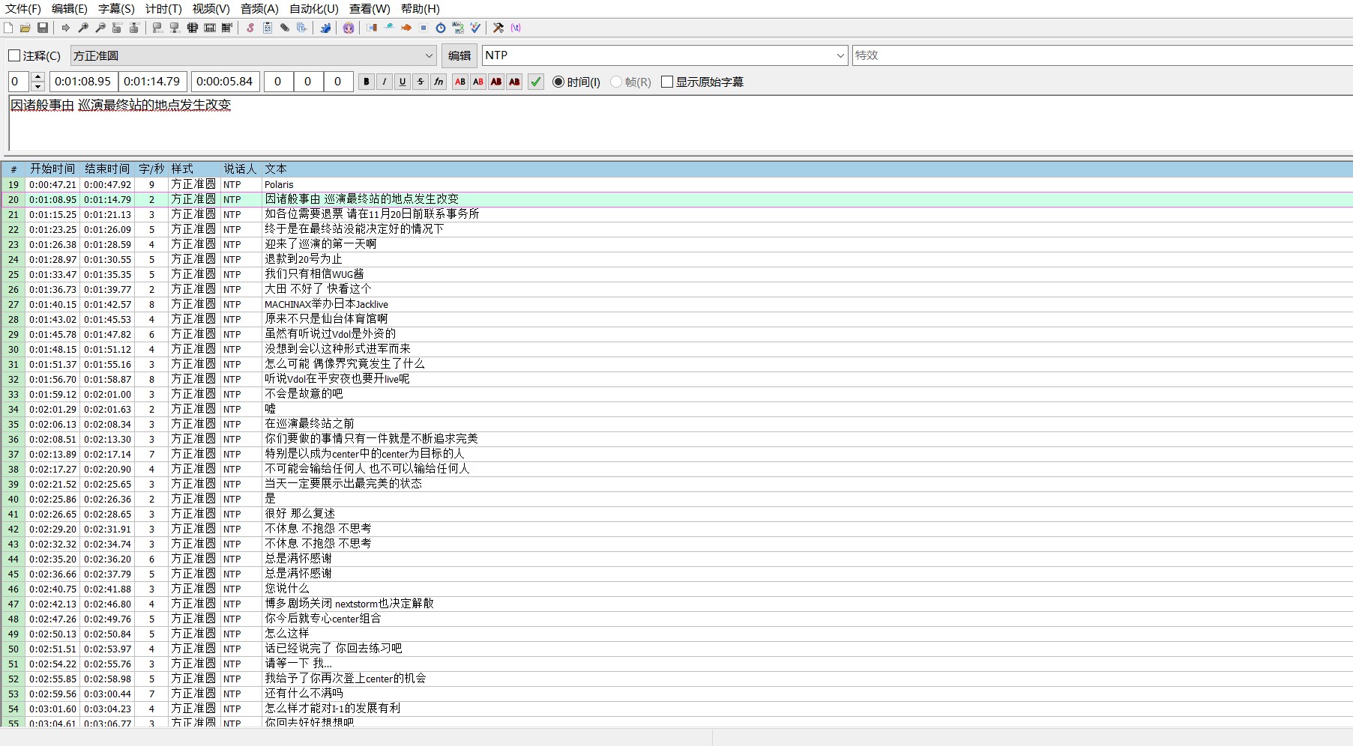Click the 结束时间 column header
The width and height of the screenshot is (1353, 746).
pos(107,169)
